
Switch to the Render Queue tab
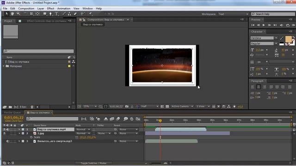point(12,113)
